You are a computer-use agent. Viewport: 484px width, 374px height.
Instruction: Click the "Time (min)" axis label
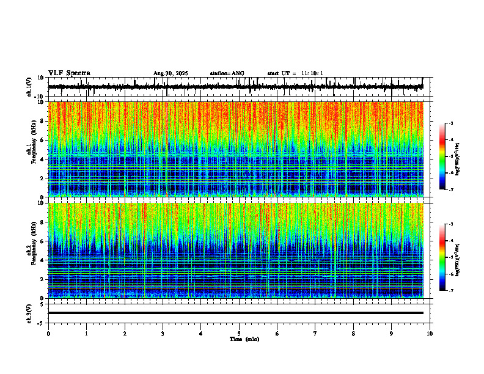tap(244, 339)
